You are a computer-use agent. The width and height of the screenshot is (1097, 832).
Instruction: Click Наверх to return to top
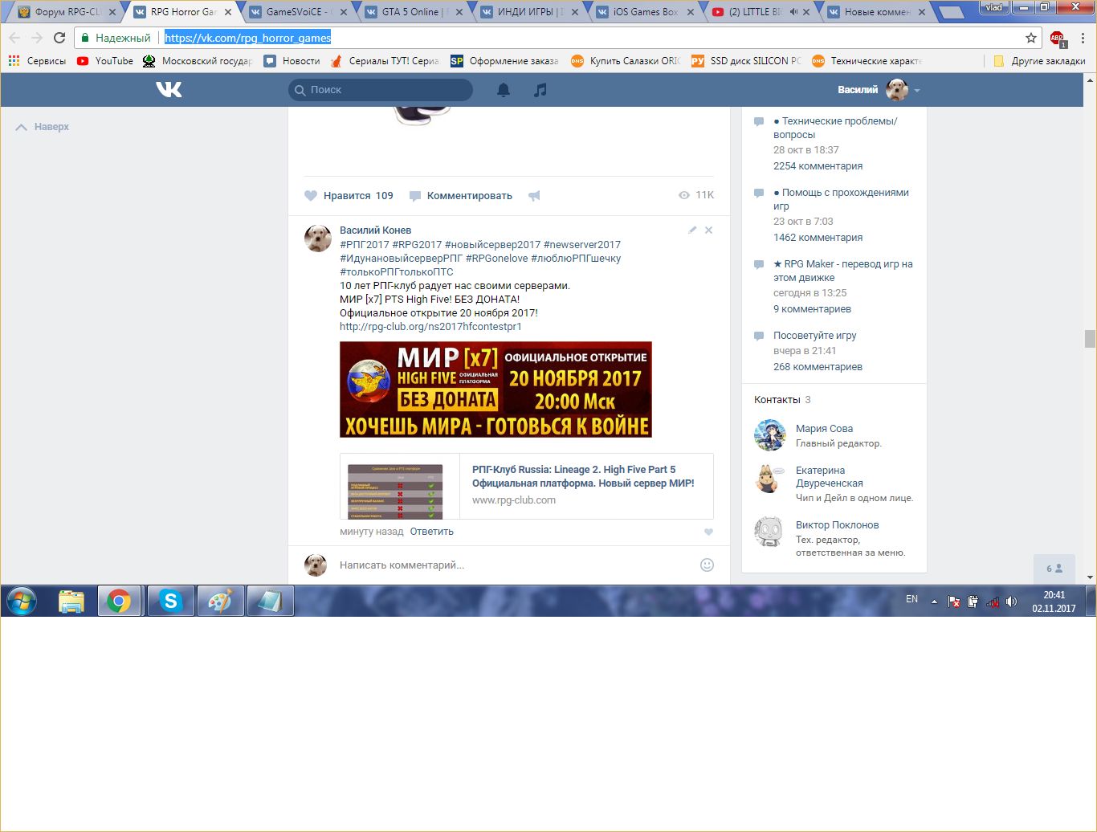(43, 127)
